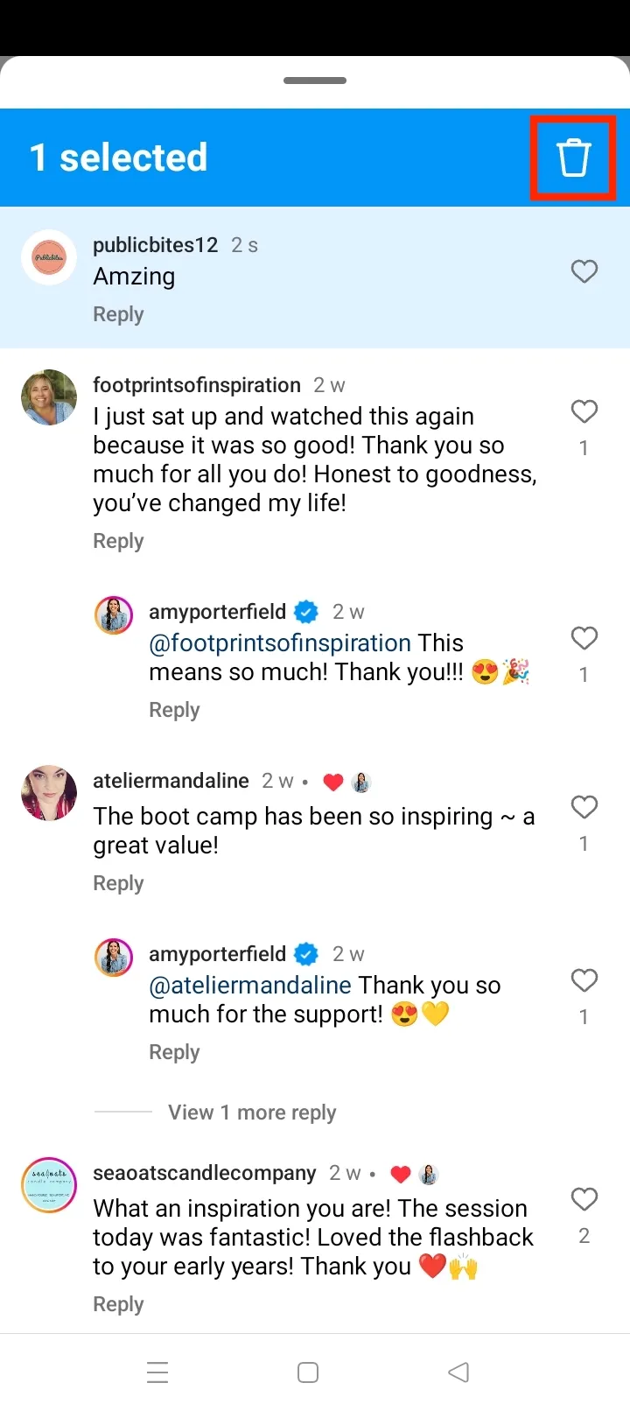The height and width of the screenshot is (1411, 630).
Task: Tap heart on seaoatscandlecompany's comment
Action: click(584, 1199)
